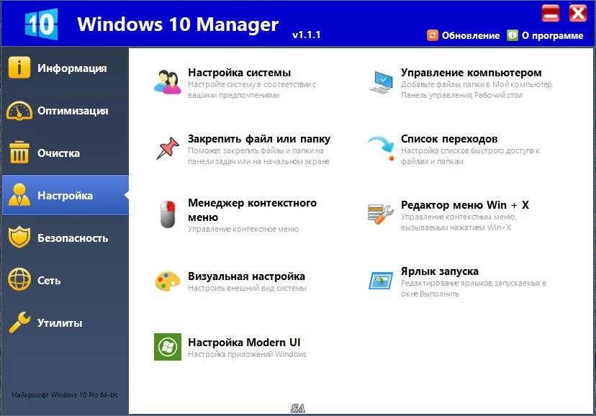Click the Оптимизация gauge icon
Screen dimensions: 596x416
19,111
